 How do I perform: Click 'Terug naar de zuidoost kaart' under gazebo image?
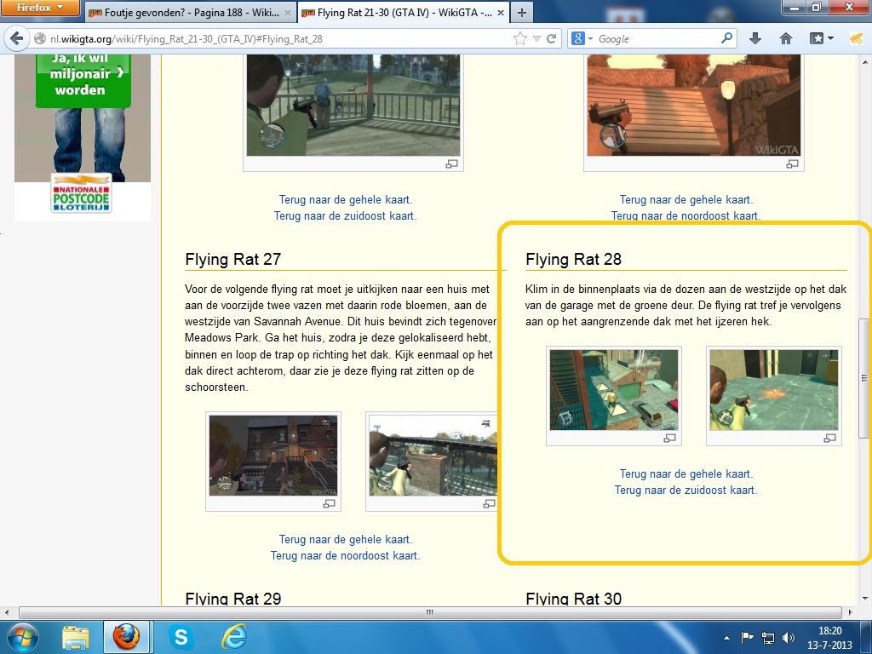(x=346, y=215)
